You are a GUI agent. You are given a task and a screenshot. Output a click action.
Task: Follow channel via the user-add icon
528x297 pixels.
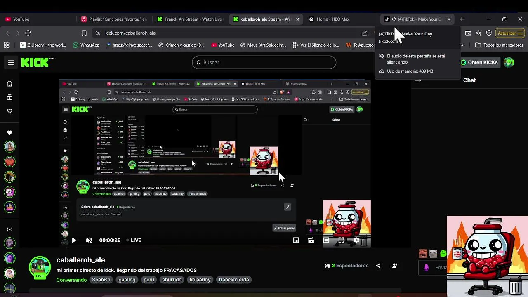click(x=395, y=266)
